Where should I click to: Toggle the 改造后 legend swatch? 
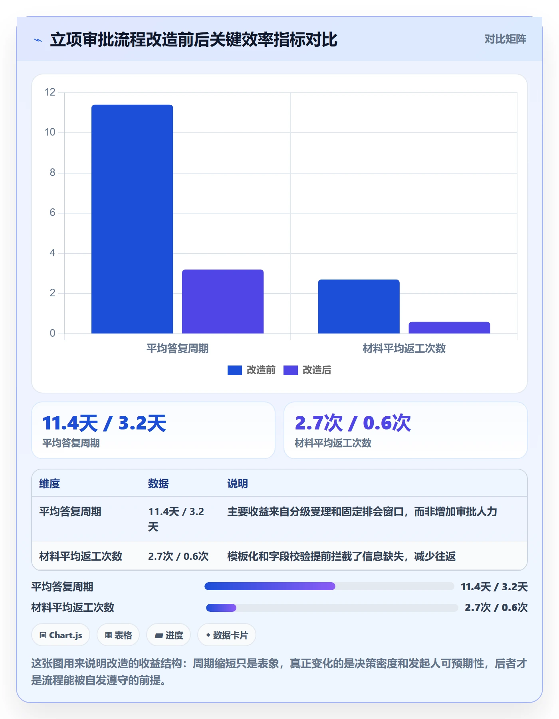291,370
